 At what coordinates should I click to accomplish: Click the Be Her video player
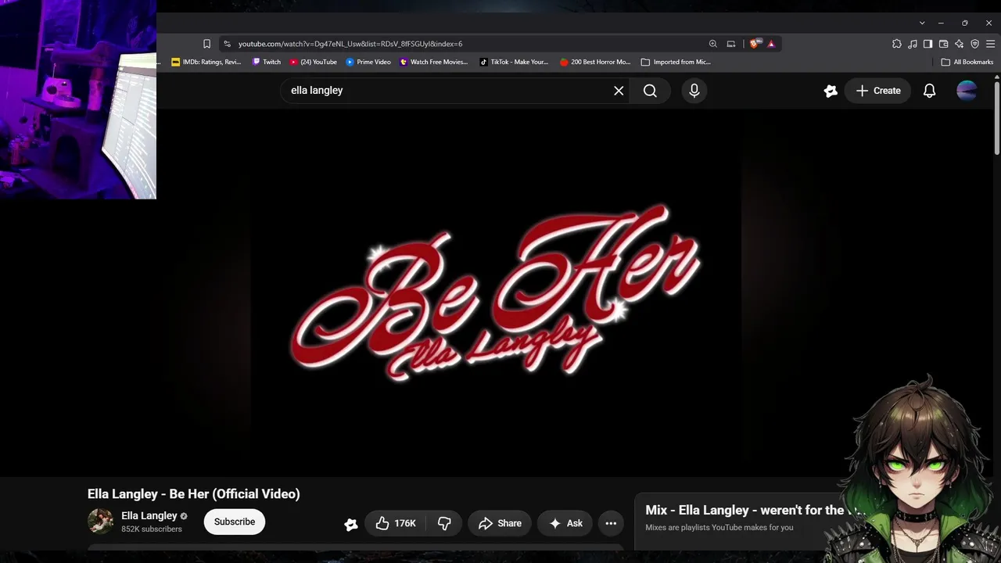[x=497, y=292]
